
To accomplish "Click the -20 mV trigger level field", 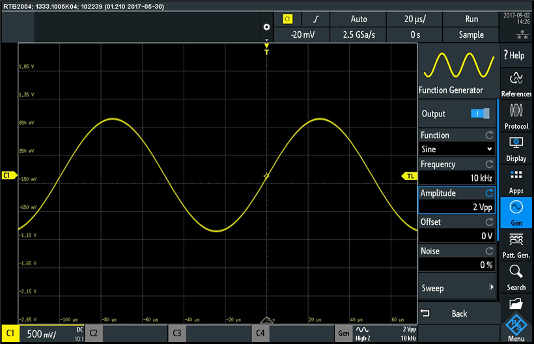I will coord(302,34).
